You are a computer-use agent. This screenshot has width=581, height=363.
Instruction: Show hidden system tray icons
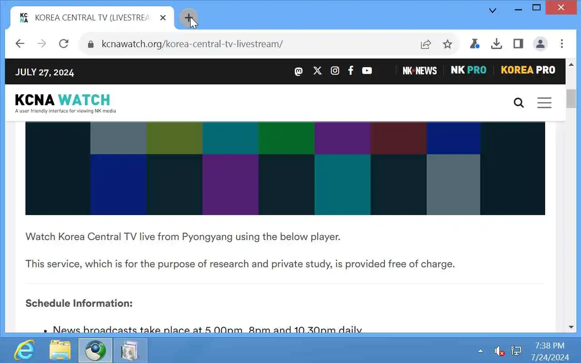point(480,351)
